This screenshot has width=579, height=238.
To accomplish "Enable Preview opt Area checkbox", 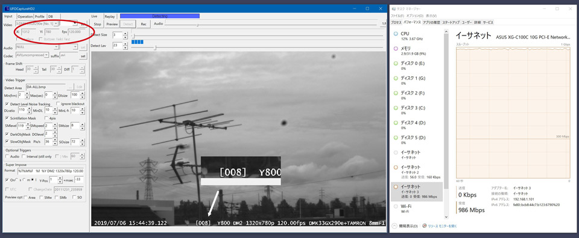I will point(25,198).
